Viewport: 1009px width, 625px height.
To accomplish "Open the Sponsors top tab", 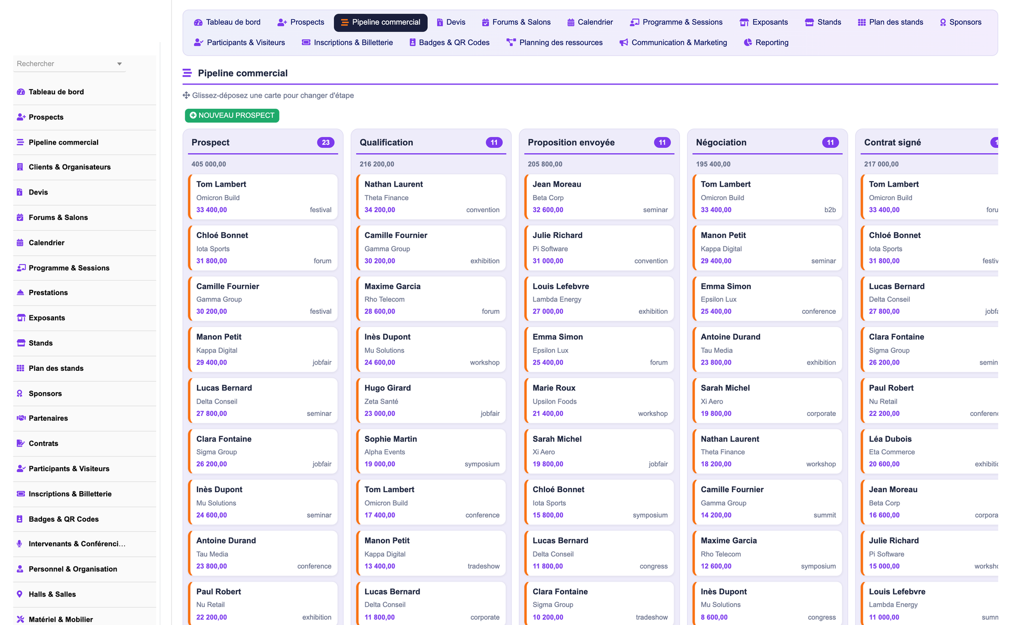I will click(960, 22).
